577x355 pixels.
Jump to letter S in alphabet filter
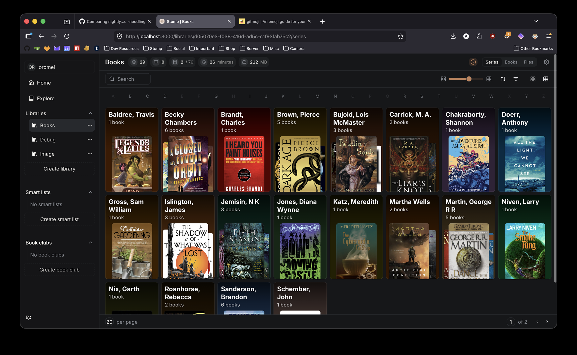[422, 96]
